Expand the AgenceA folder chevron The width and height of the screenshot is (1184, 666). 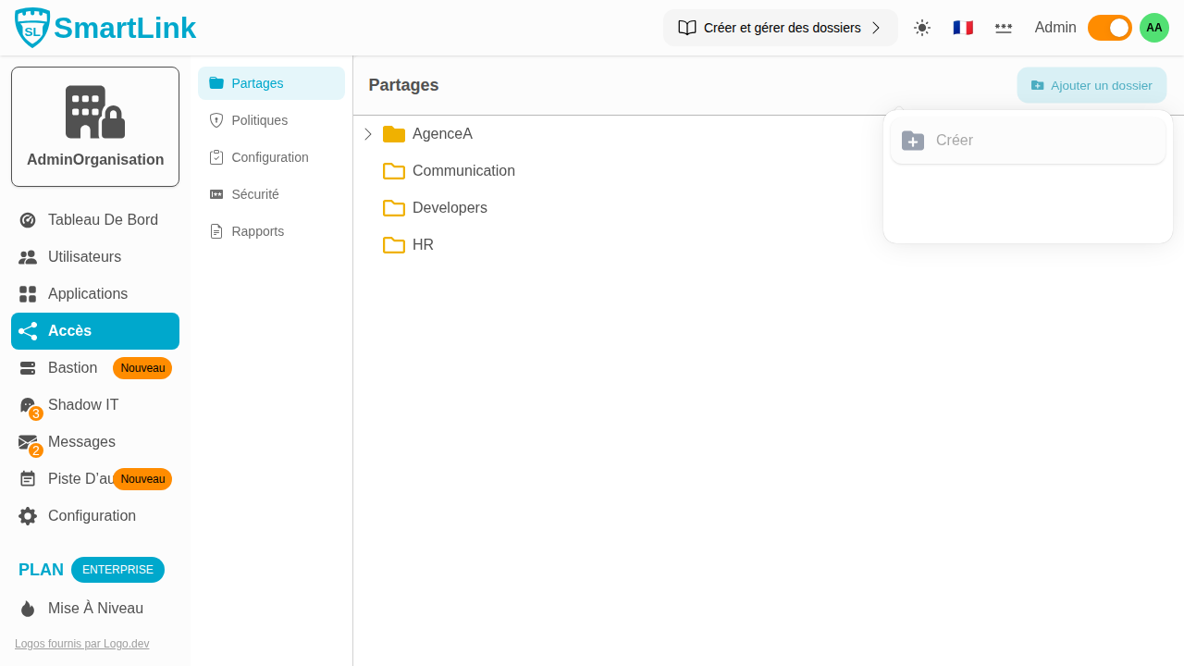[x=368, y=134]
